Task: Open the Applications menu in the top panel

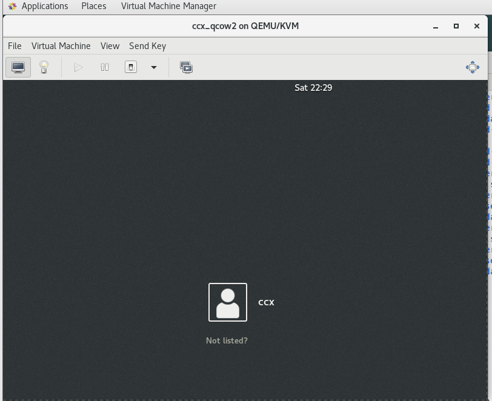Action: (45, 6)
